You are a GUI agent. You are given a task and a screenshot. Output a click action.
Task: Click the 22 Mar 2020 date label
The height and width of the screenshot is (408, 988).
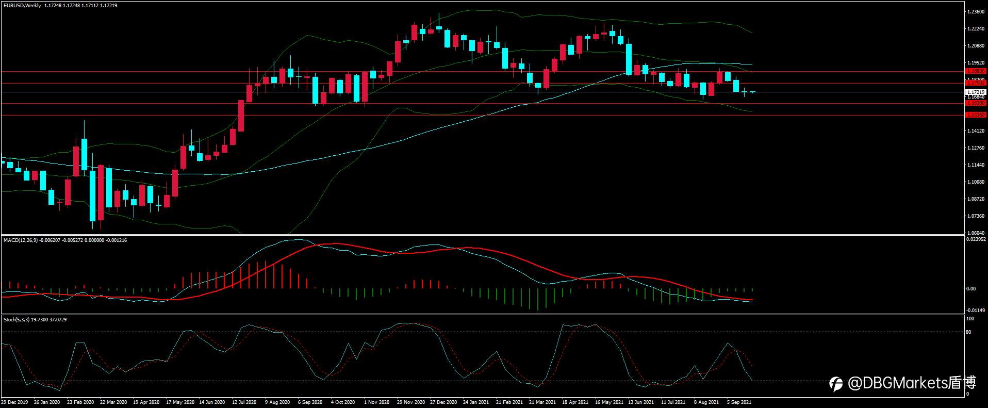pyautogui.click(x=113, y=402)
